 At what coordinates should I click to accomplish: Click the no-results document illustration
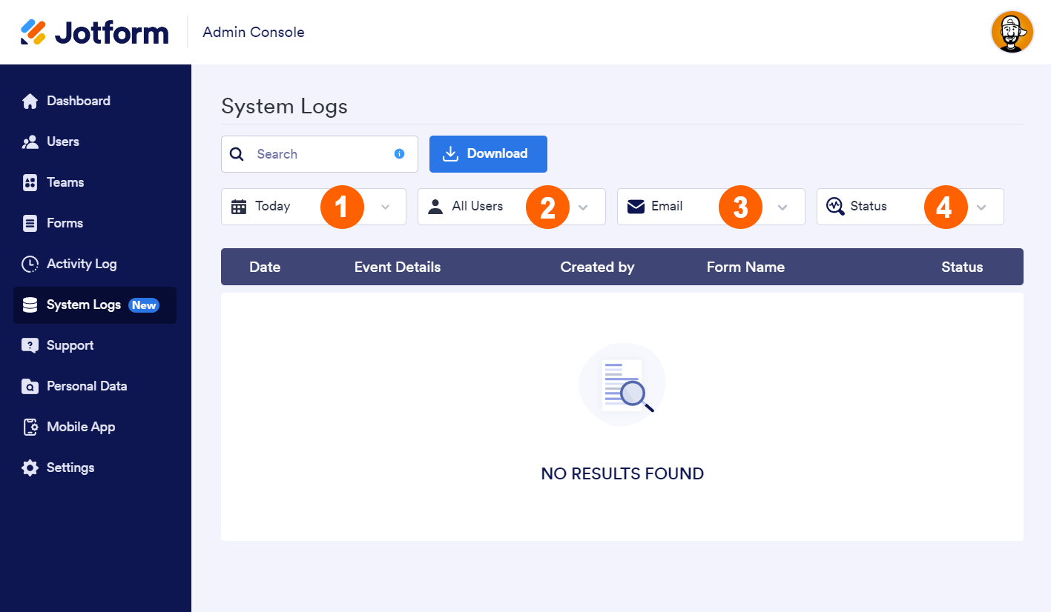[622, 385]
